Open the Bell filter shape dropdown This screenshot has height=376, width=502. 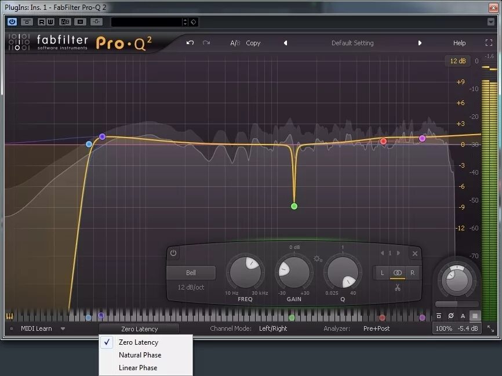pos(191,273)
